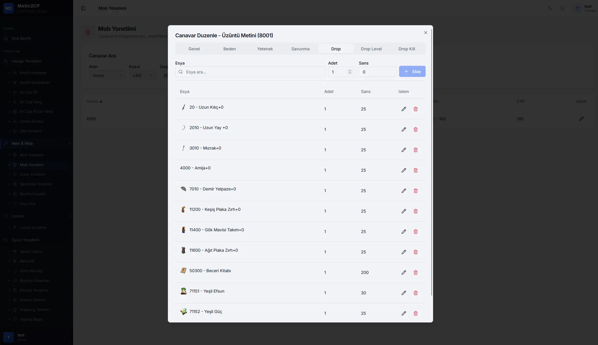
Task: Edit mob 8001 in background table
Action: (581, 119)
